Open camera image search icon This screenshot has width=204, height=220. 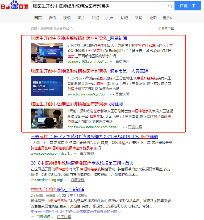click(x=169, y=6)
